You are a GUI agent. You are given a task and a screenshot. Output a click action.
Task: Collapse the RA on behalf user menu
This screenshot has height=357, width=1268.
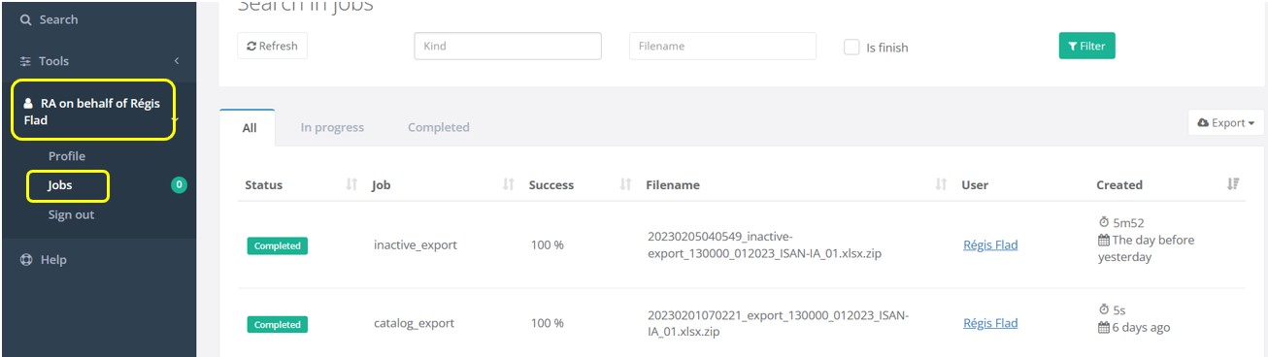point(174,120)
